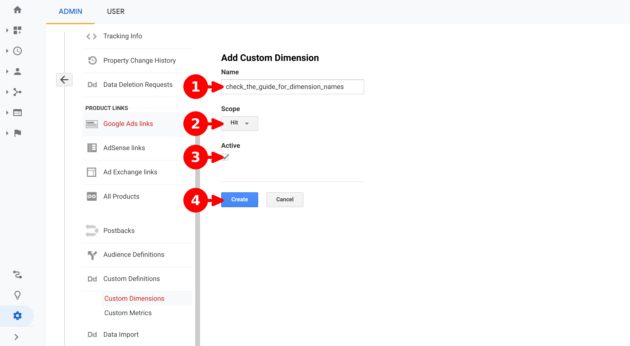
Task: Open the Realtime clock icon
Action: 17,51
